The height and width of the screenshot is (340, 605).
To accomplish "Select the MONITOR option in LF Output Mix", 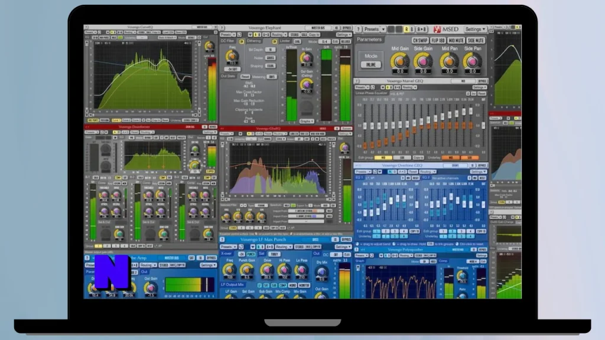I will [304, 285].
